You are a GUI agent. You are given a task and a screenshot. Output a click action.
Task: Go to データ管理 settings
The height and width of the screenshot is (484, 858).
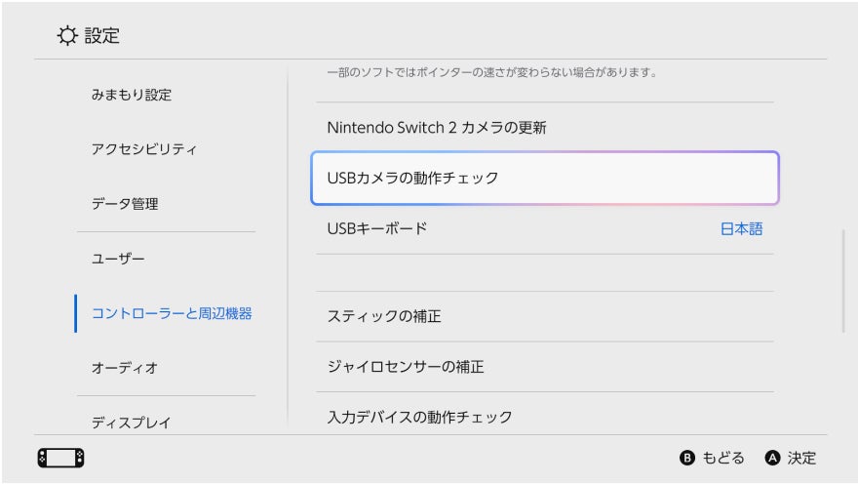pyautogui.click(x=125, y=204)
